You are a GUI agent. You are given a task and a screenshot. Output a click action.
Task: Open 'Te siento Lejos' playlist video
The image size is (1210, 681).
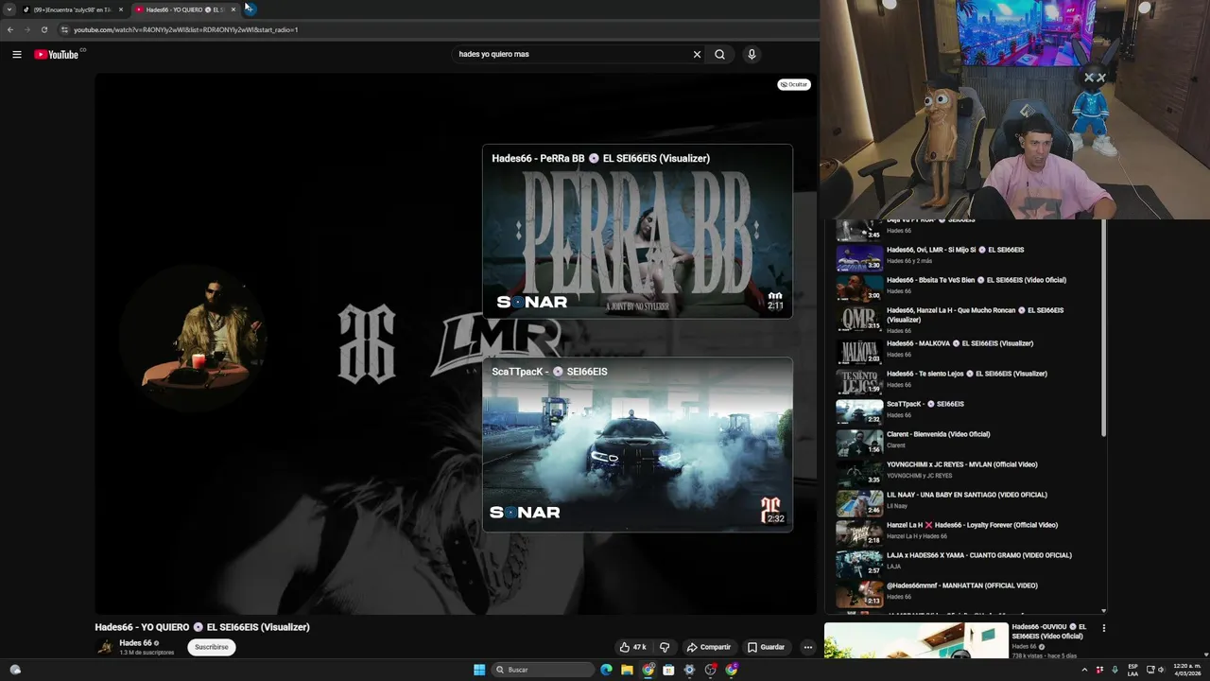tap(964, 379)
